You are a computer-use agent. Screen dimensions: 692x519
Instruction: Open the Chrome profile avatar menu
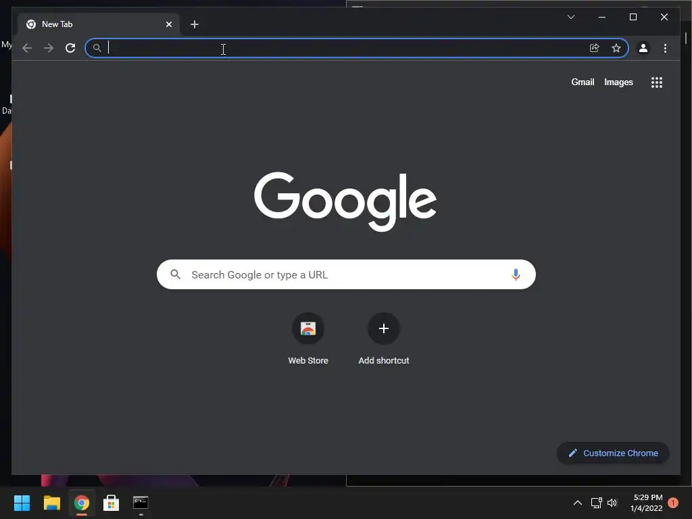(x=643, y=48)
